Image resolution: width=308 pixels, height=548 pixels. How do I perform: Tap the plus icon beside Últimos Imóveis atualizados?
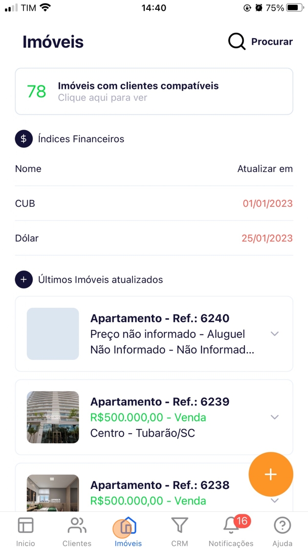[23, 280]
